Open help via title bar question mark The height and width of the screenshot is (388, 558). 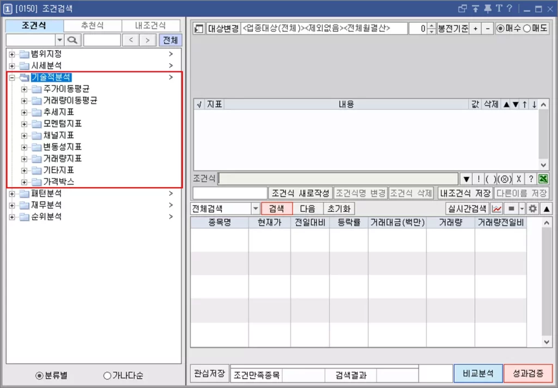pos(510,9)
